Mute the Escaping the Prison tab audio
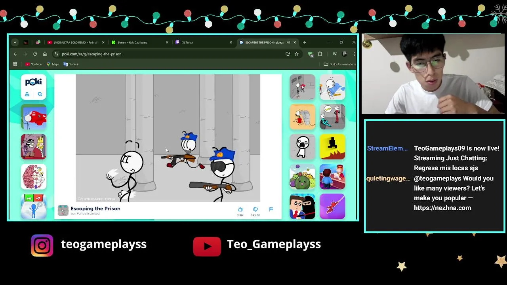The height and width of the screenshot is (285, 507). (x=288, y=42)
